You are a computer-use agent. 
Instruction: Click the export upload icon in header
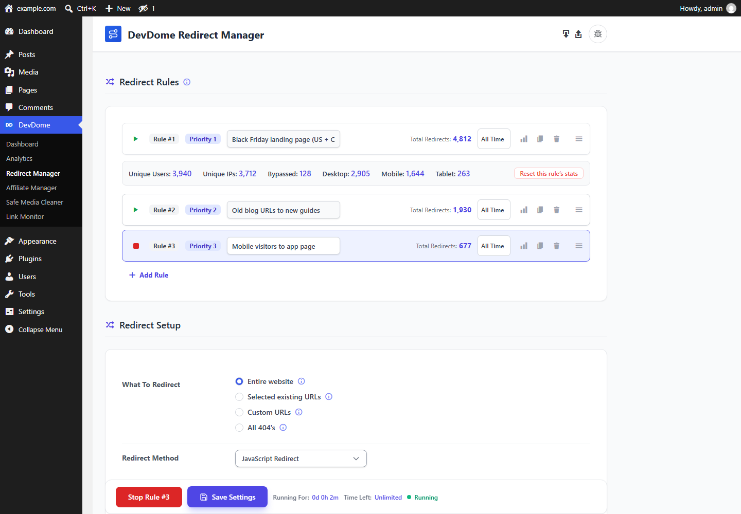click(578, 34)
